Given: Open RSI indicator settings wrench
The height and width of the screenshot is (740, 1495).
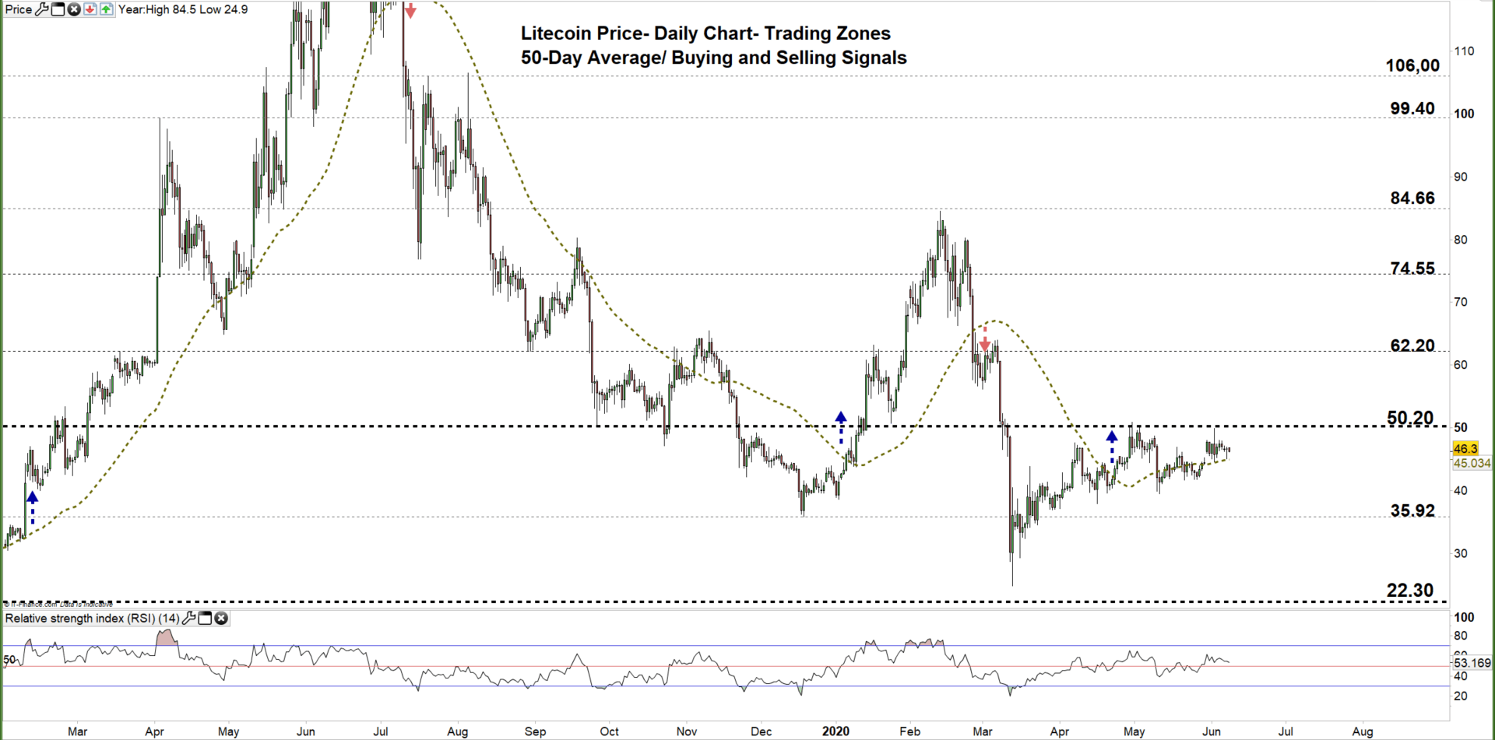Looking at the screenshot, I should click(189, 619).
